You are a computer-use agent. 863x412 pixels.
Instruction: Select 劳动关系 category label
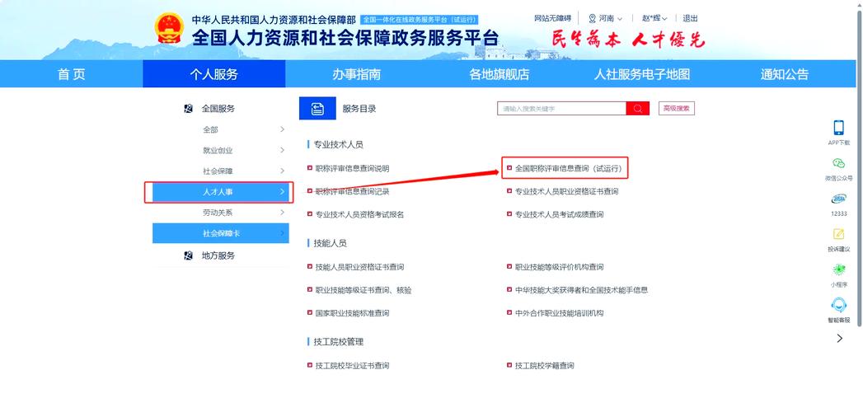(x=218, y=213)
